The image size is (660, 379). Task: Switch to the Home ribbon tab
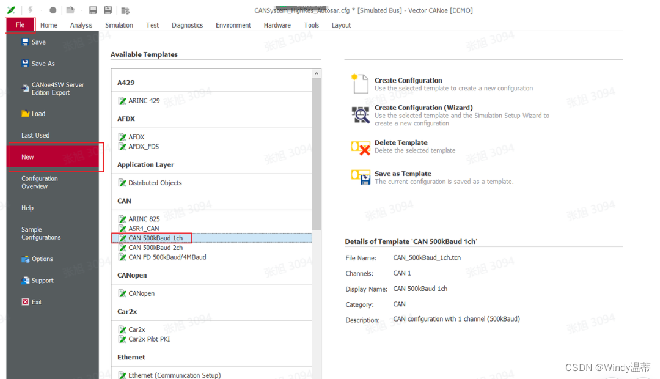coord(49,25)
